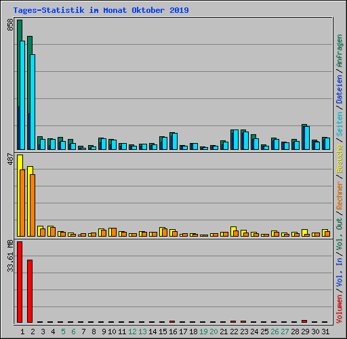Click day label 17 on the x-axis
347x339 pixels.
(x=183, y=332)
